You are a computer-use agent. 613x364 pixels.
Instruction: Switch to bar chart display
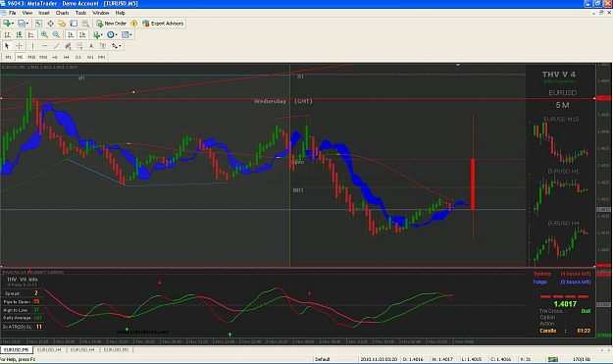[x=7, y=34]
